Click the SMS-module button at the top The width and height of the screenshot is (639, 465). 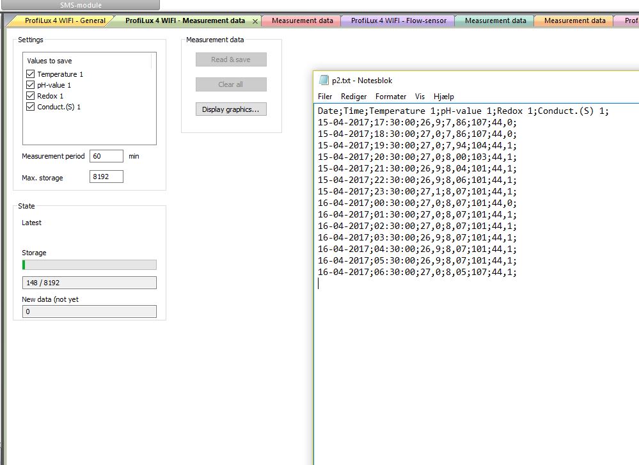81,5
